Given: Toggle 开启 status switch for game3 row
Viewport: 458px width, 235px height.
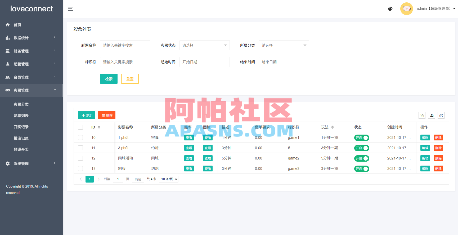Looking at the screenshot, I should pyautogui.click(x=362, y=169).
